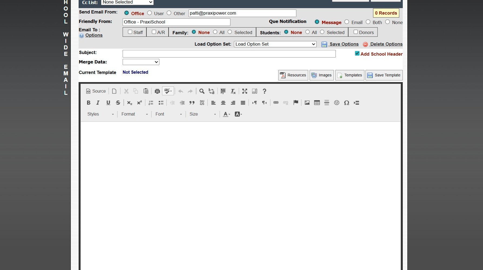Expand the paragraph Format dropdown
This screenshot has height=270, width=483.
134,114
